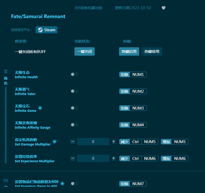Click the star icon beside Set Inventory Items
This screenshot has width=205, height=193.
click(x=62, y=184)
